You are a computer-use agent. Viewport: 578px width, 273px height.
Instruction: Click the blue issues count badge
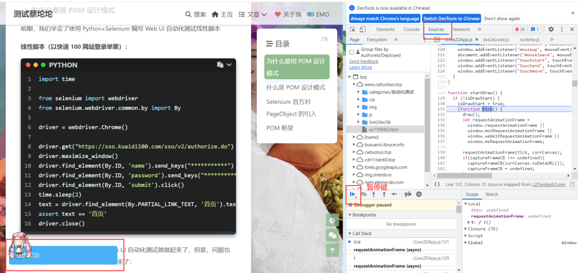coord(535,29)
